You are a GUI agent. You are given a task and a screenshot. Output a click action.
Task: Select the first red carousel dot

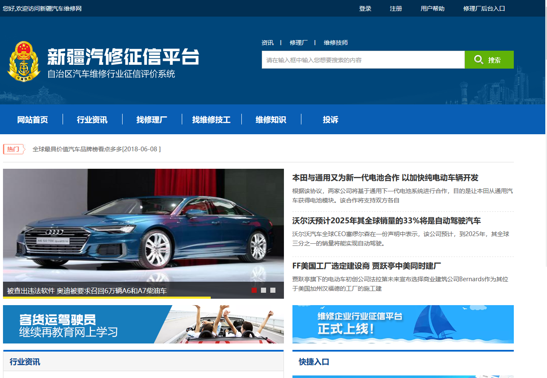pyautogui.click(x=254, y=290)
